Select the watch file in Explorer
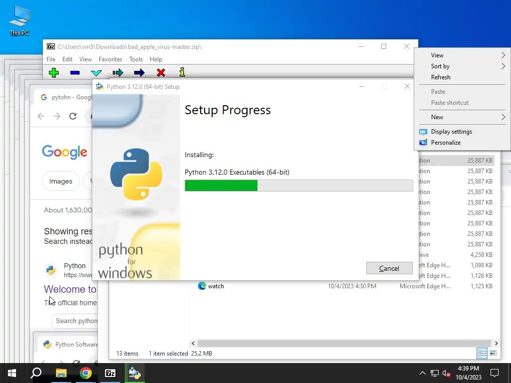Viewport: 511px width, 383px height. [x=216, y=286]
